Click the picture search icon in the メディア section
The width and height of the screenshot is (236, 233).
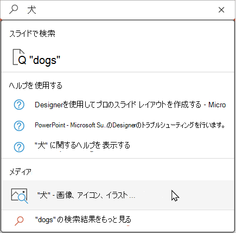pyautogui.click(x=20, y=196)
